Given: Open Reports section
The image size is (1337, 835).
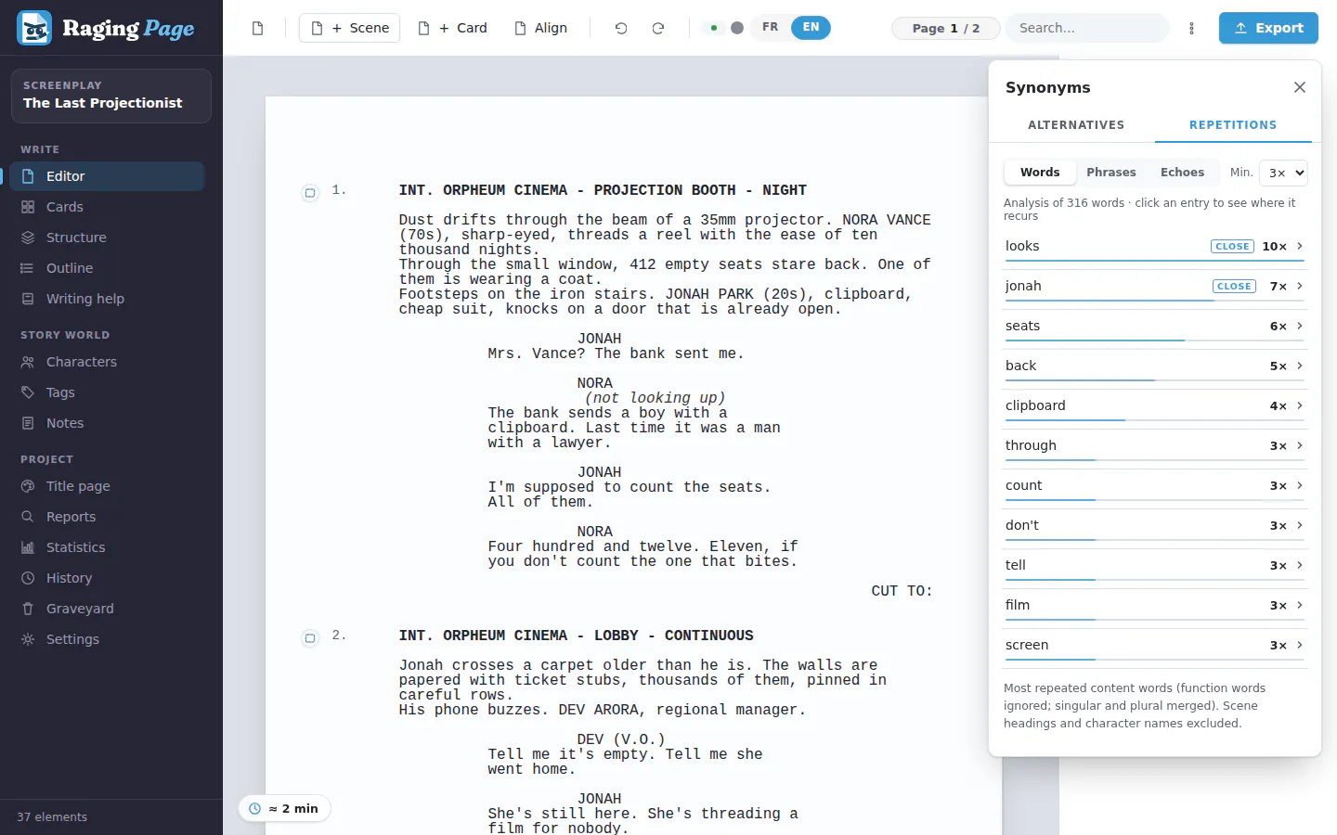Looking at the screenshot, I should click(107, 517).
